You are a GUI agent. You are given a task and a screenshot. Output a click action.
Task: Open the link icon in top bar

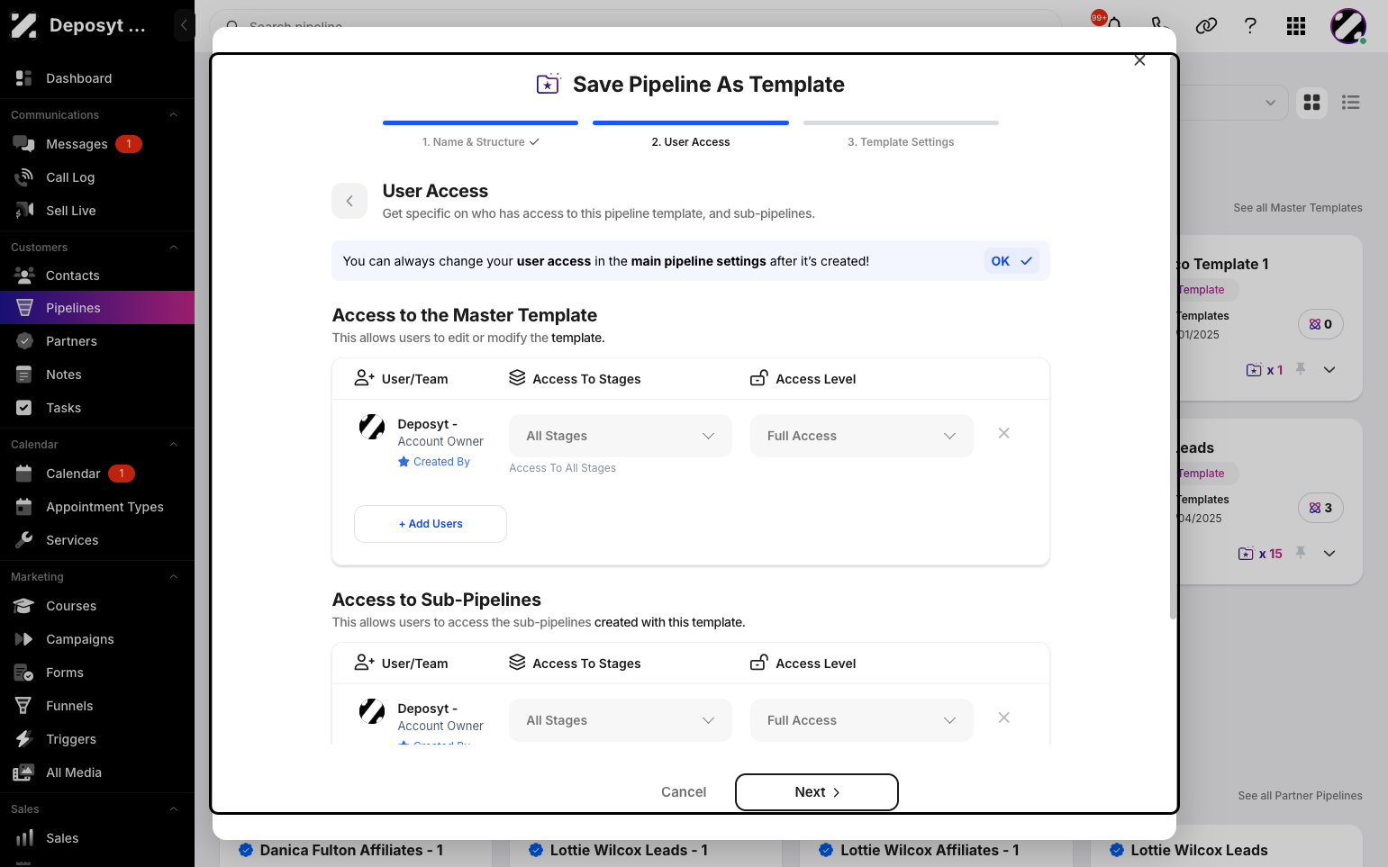(1206, 26)
